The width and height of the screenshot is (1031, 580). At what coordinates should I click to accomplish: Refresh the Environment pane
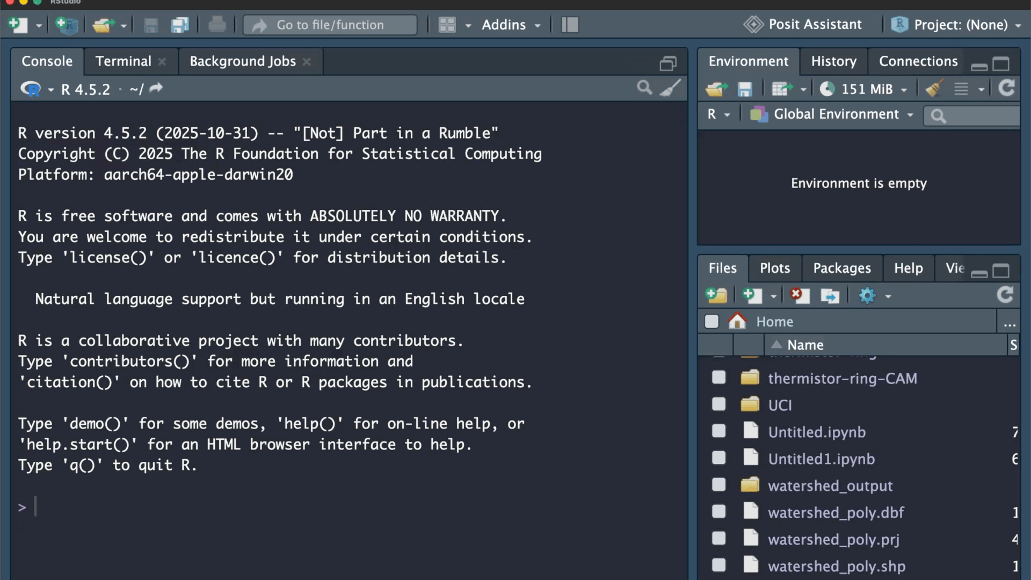(1006, 88)
